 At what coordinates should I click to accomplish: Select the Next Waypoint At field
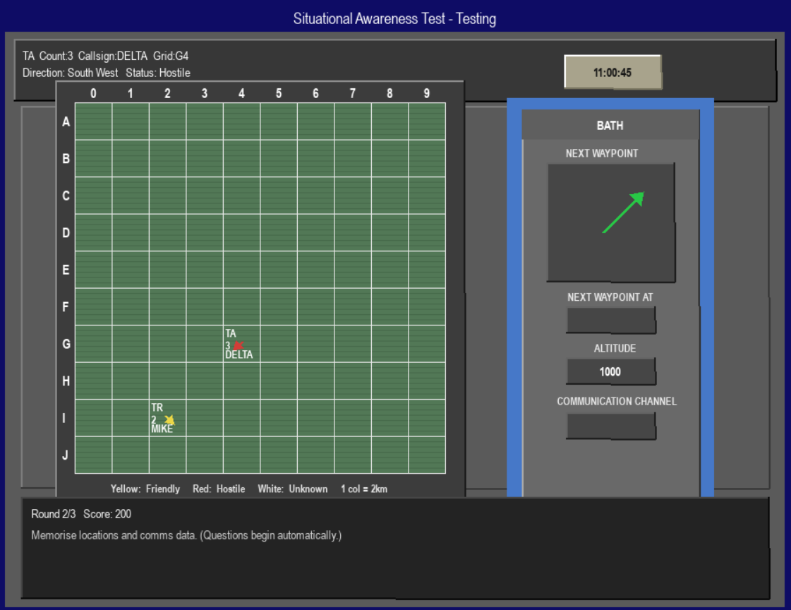coord(611,320)
